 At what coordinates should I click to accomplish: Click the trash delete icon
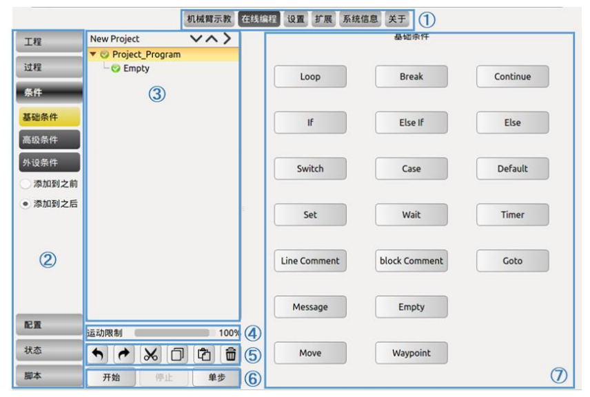pos(230,354)
